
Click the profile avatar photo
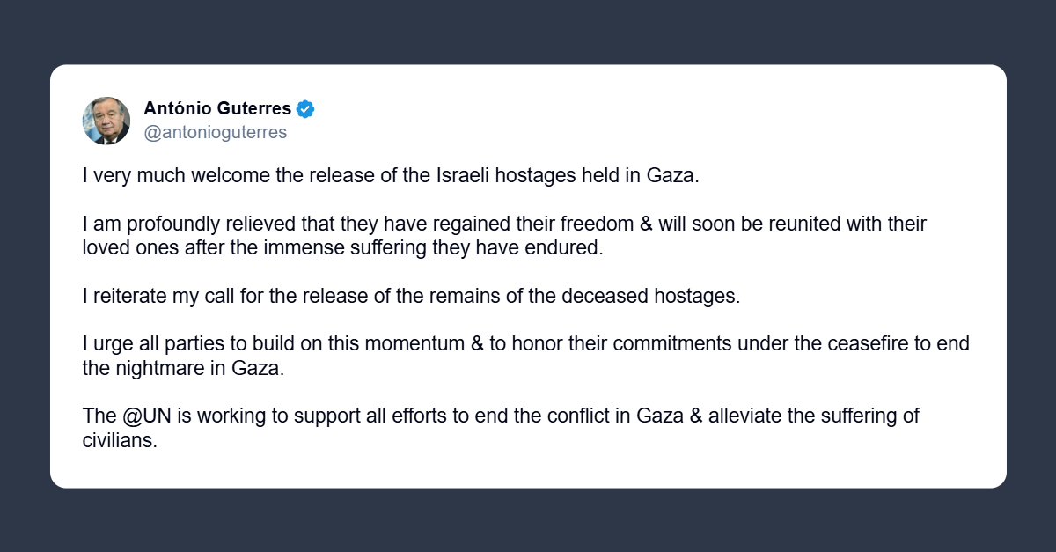106,121
